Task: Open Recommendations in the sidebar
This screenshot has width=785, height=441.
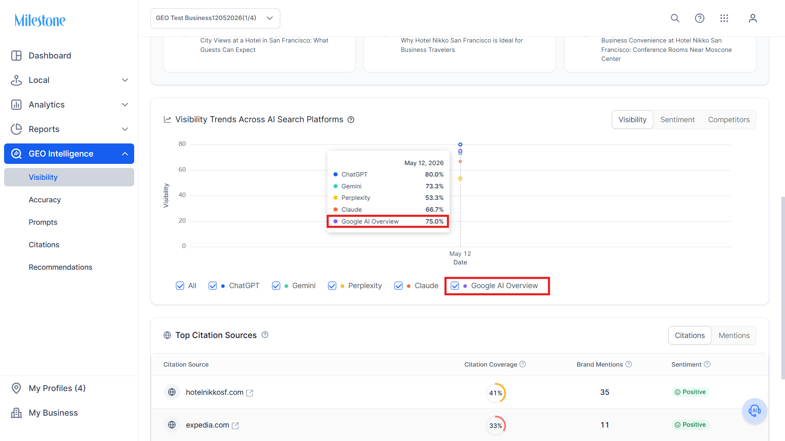Action: [x=61, y=267]
